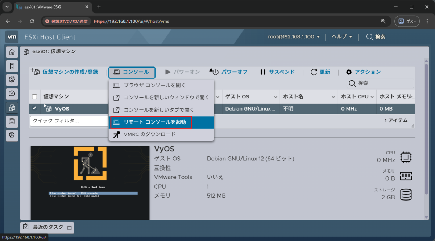Open the tab search dropdown chevron
435x241 pixels.
[x=7, y=7]
